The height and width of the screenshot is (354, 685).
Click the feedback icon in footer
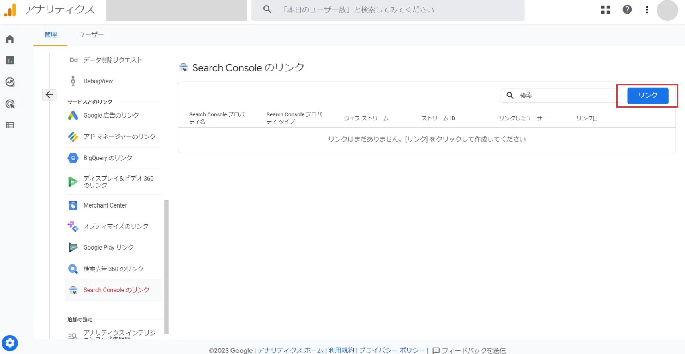[436, 350]
